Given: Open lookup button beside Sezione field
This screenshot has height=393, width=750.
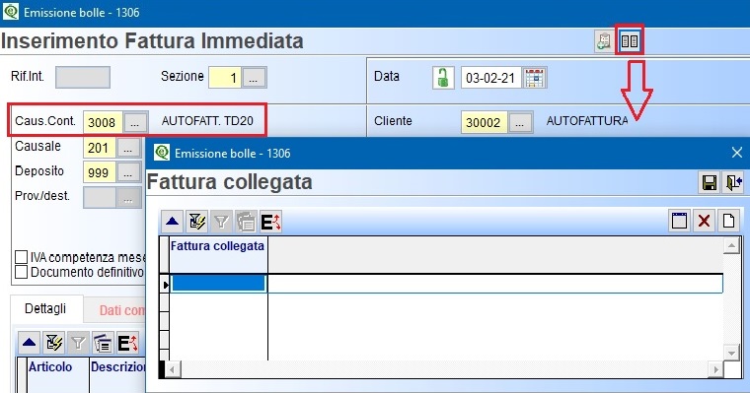Looking at the screenshot, I should [254, 78].
